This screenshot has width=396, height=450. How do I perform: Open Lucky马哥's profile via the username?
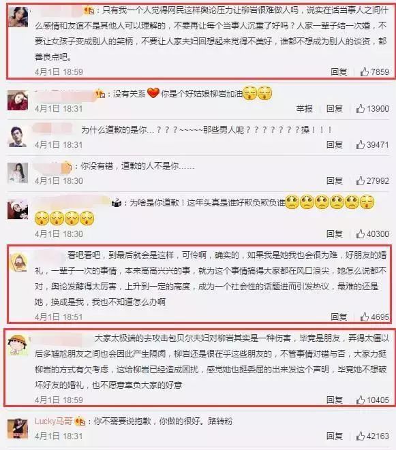(53, 421)
